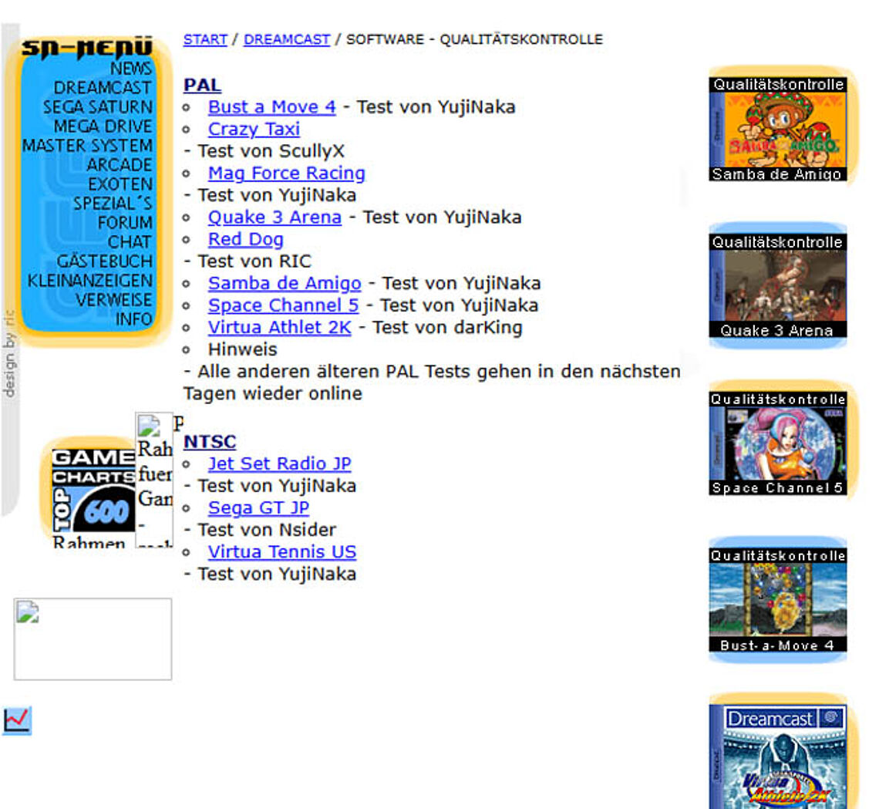The width and height of the screenshot is (879, 809).
Task: Follow the DREAMCAST breadcrumb link
Action: pos(287,40)
